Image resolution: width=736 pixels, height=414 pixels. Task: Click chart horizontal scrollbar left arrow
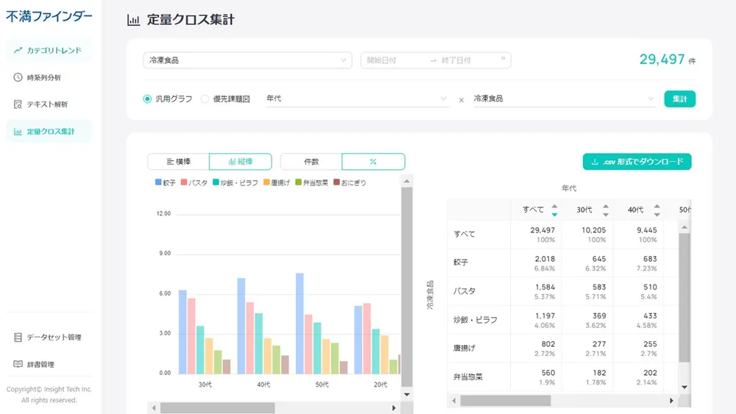point(154,408)
